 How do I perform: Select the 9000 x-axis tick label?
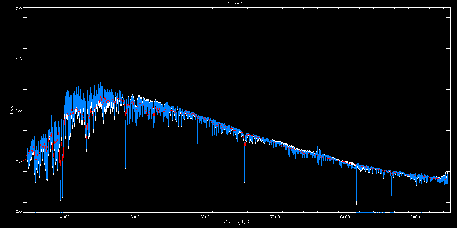tap(415, 217)
